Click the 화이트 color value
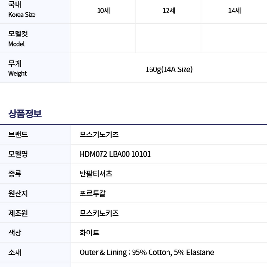The image size is (267, 267). pos(89,233)
